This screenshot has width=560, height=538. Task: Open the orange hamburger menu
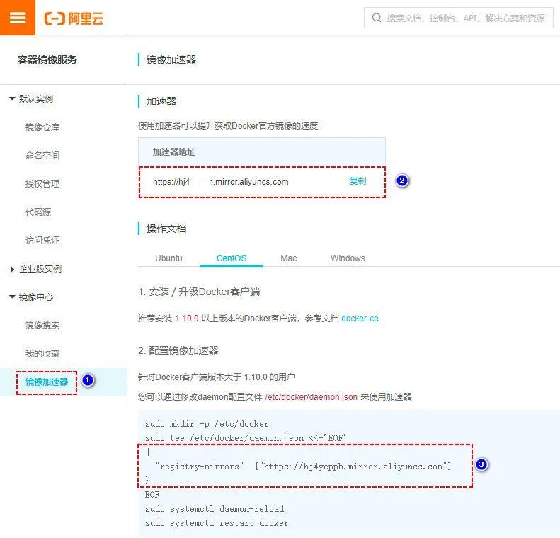click(18, 18)
